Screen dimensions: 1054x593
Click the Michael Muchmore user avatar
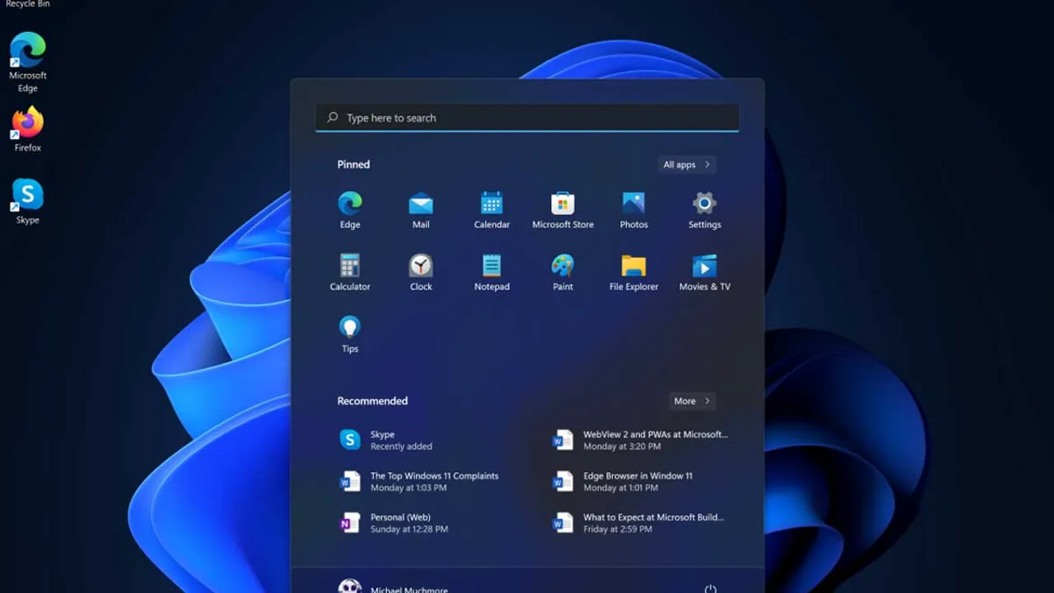[350, 586]
